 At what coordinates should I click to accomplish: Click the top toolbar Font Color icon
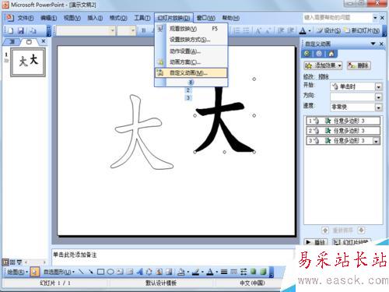pyautogui.click(x=303, y=31)
